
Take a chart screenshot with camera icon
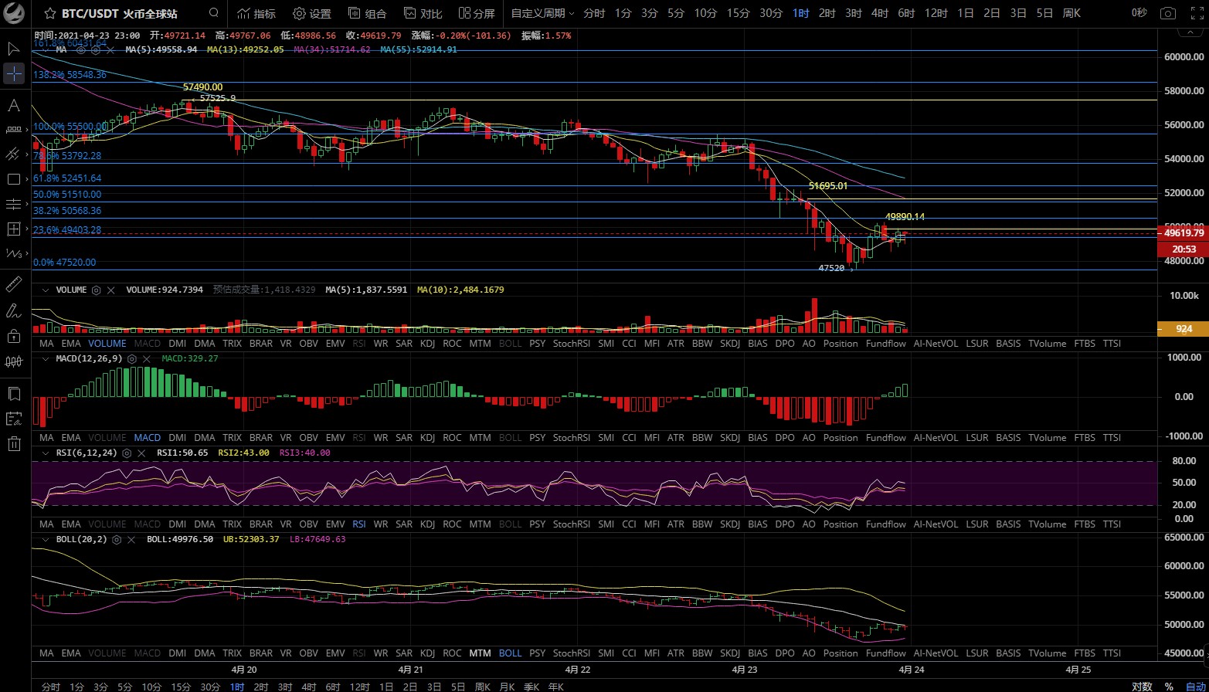click(1169, 13)
